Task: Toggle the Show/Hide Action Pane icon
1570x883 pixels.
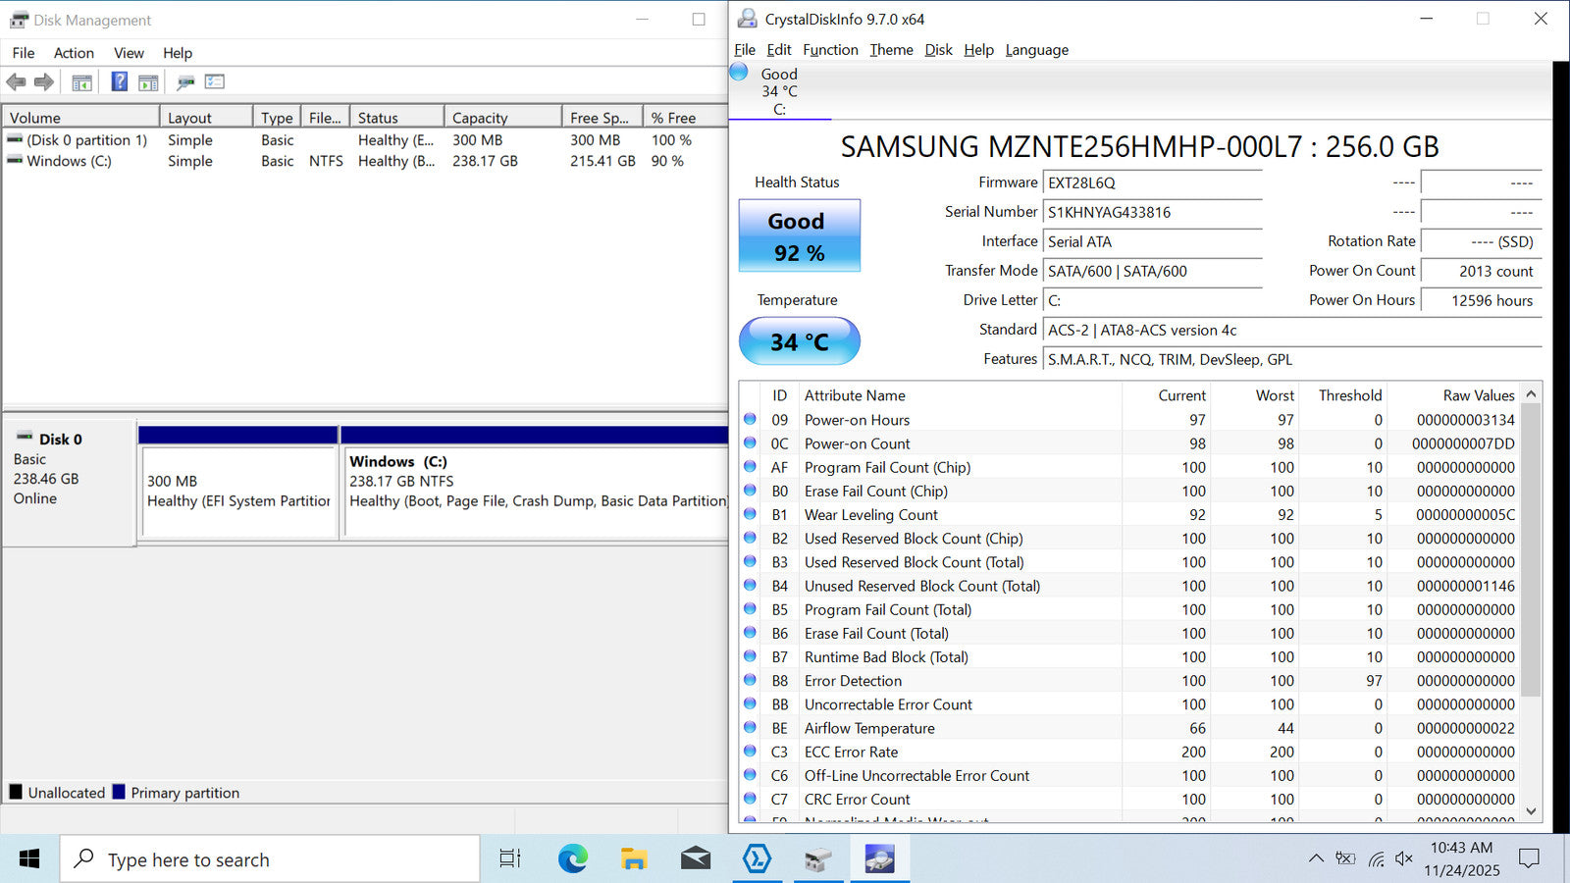Action: click(x=148, y=82)
